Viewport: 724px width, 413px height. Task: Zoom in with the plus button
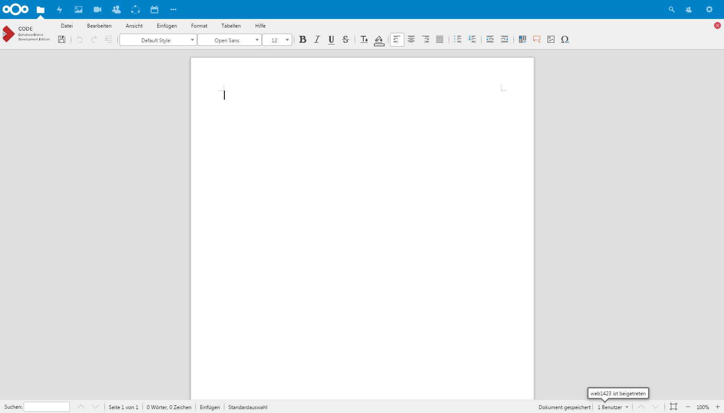718,407
